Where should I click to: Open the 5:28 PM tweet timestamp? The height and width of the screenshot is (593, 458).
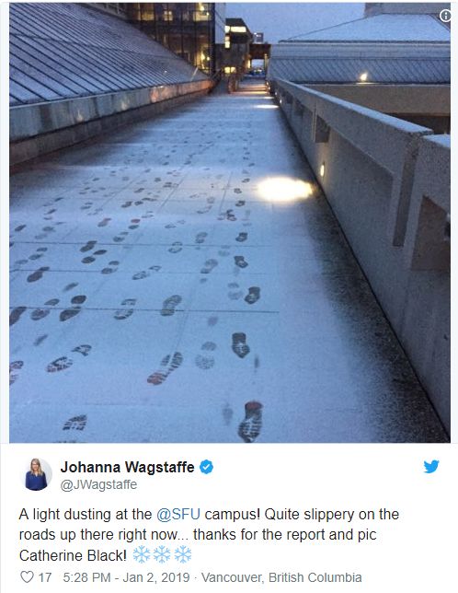86,577
